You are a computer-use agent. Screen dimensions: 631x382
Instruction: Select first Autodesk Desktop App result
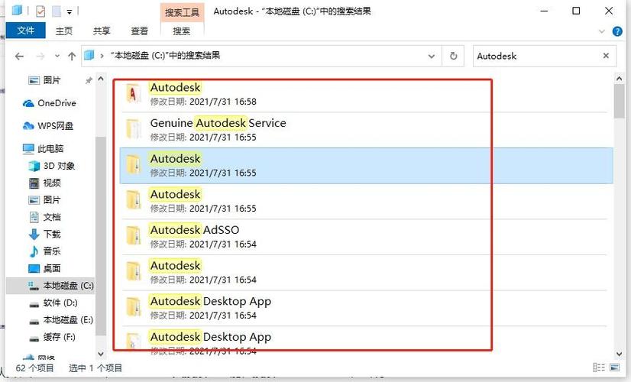tap(366, 308)
